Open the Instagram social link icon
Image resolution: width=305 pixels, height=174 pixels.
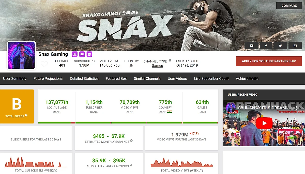pyautogui.click(x=295, y=46)
